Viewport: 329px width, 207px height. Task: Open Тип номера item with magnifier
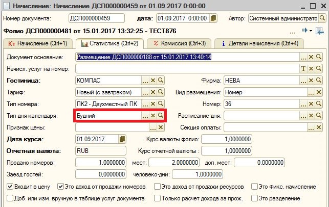161,103
